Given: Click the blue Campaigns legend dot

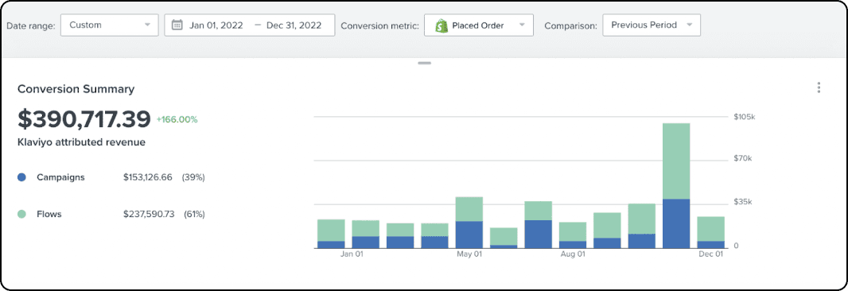Looking at the screenshot, I should coord(21,177).
